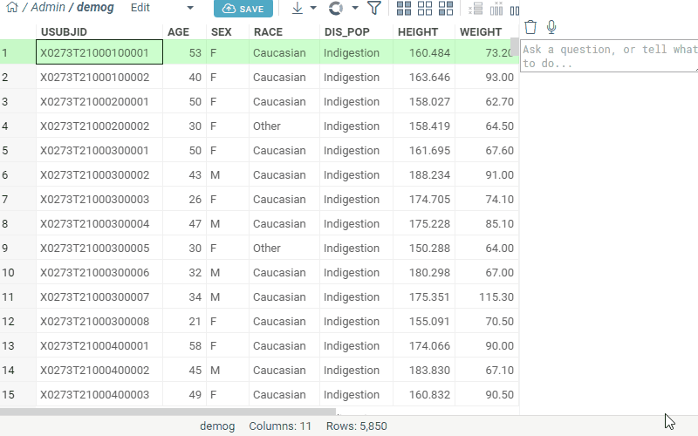Click the circular refresh icon
Image resolution: width=698 pixels, height=436 pixels.
pyautogui.click(x=336, y=9)
